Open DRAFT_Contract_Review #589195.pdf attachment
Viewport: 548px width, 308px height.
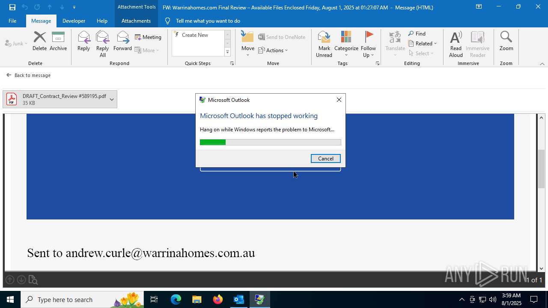click(56, 99)
